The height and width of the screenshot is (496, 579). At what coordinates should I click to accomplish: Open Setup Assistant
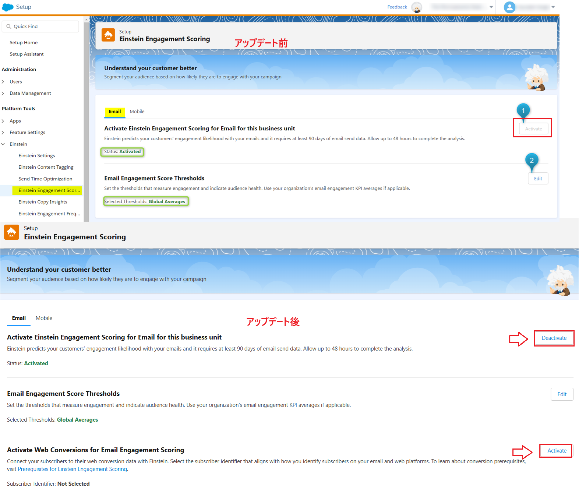pos(27,54)
